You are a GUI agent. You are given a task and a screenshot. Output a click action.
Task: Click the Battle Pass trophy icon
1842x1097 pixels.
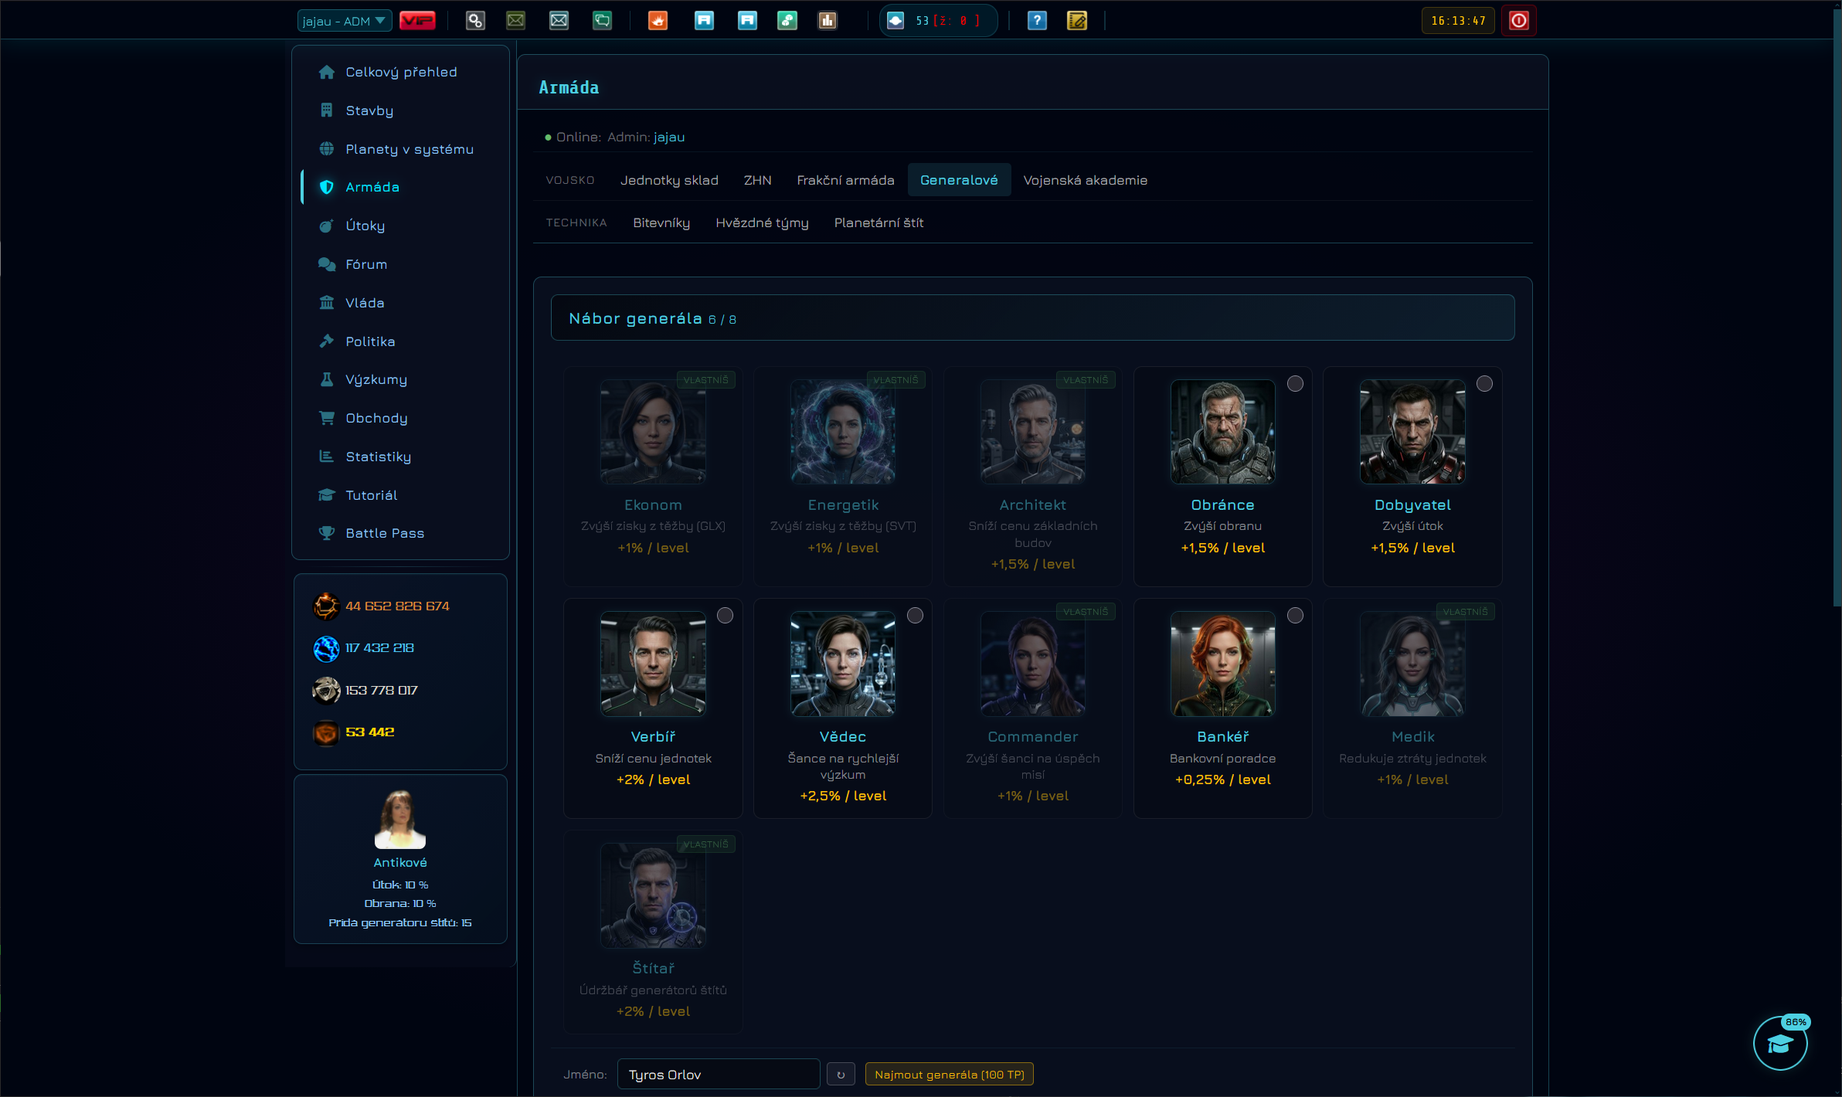tap(327, 533)
